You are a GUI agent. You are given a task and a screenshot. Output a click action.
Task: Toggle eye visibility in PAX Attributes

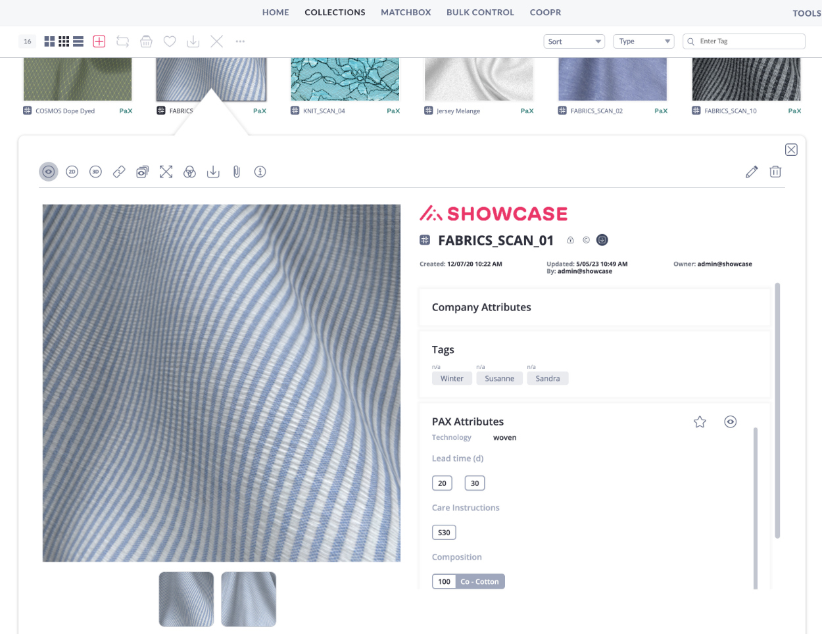[730, 422]
